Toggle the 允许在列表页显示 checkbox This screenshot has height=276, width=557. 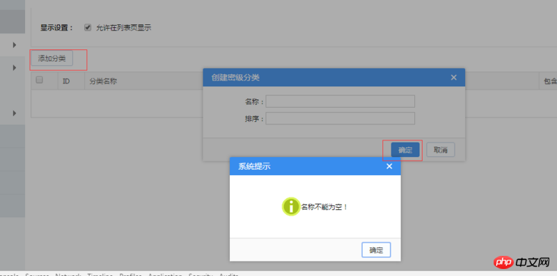click(88, 27)
